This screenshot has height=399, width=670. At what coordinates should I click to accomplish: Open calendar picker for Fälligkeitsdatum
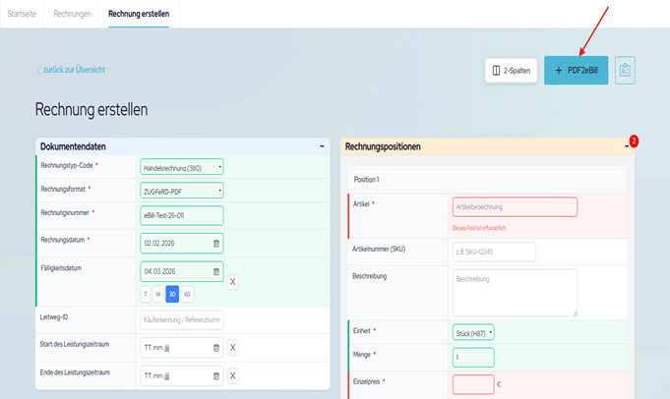tap(215, 271)
